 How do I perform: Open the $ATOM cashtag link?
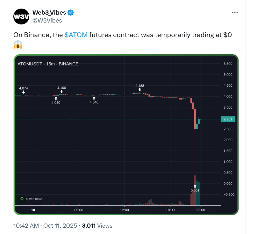[x=76, y=35]
